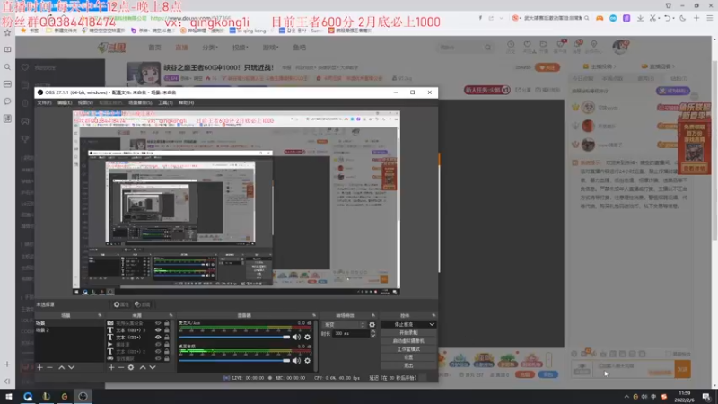Open source properties gear below Sources list
Viewport: 718px width, 404px height.
coord(131,367)
